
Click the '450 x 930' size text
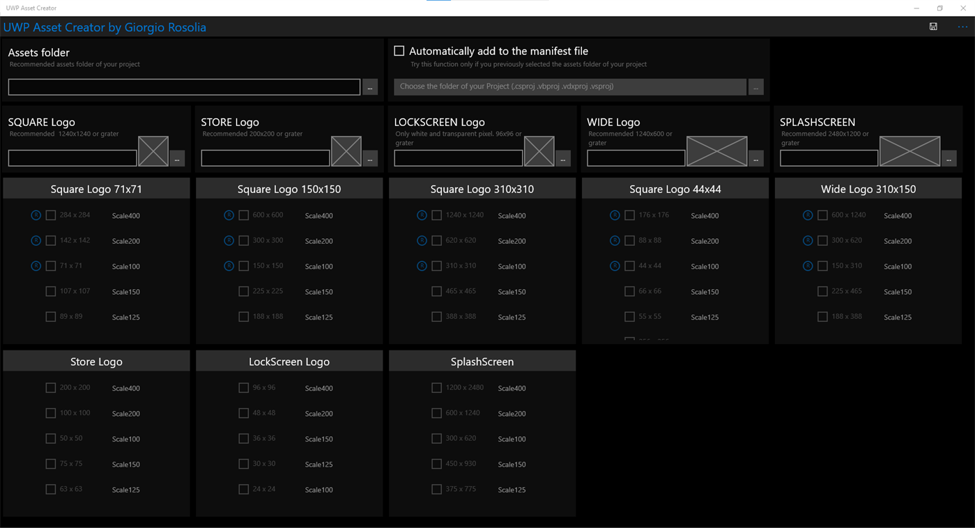[461, 464]
